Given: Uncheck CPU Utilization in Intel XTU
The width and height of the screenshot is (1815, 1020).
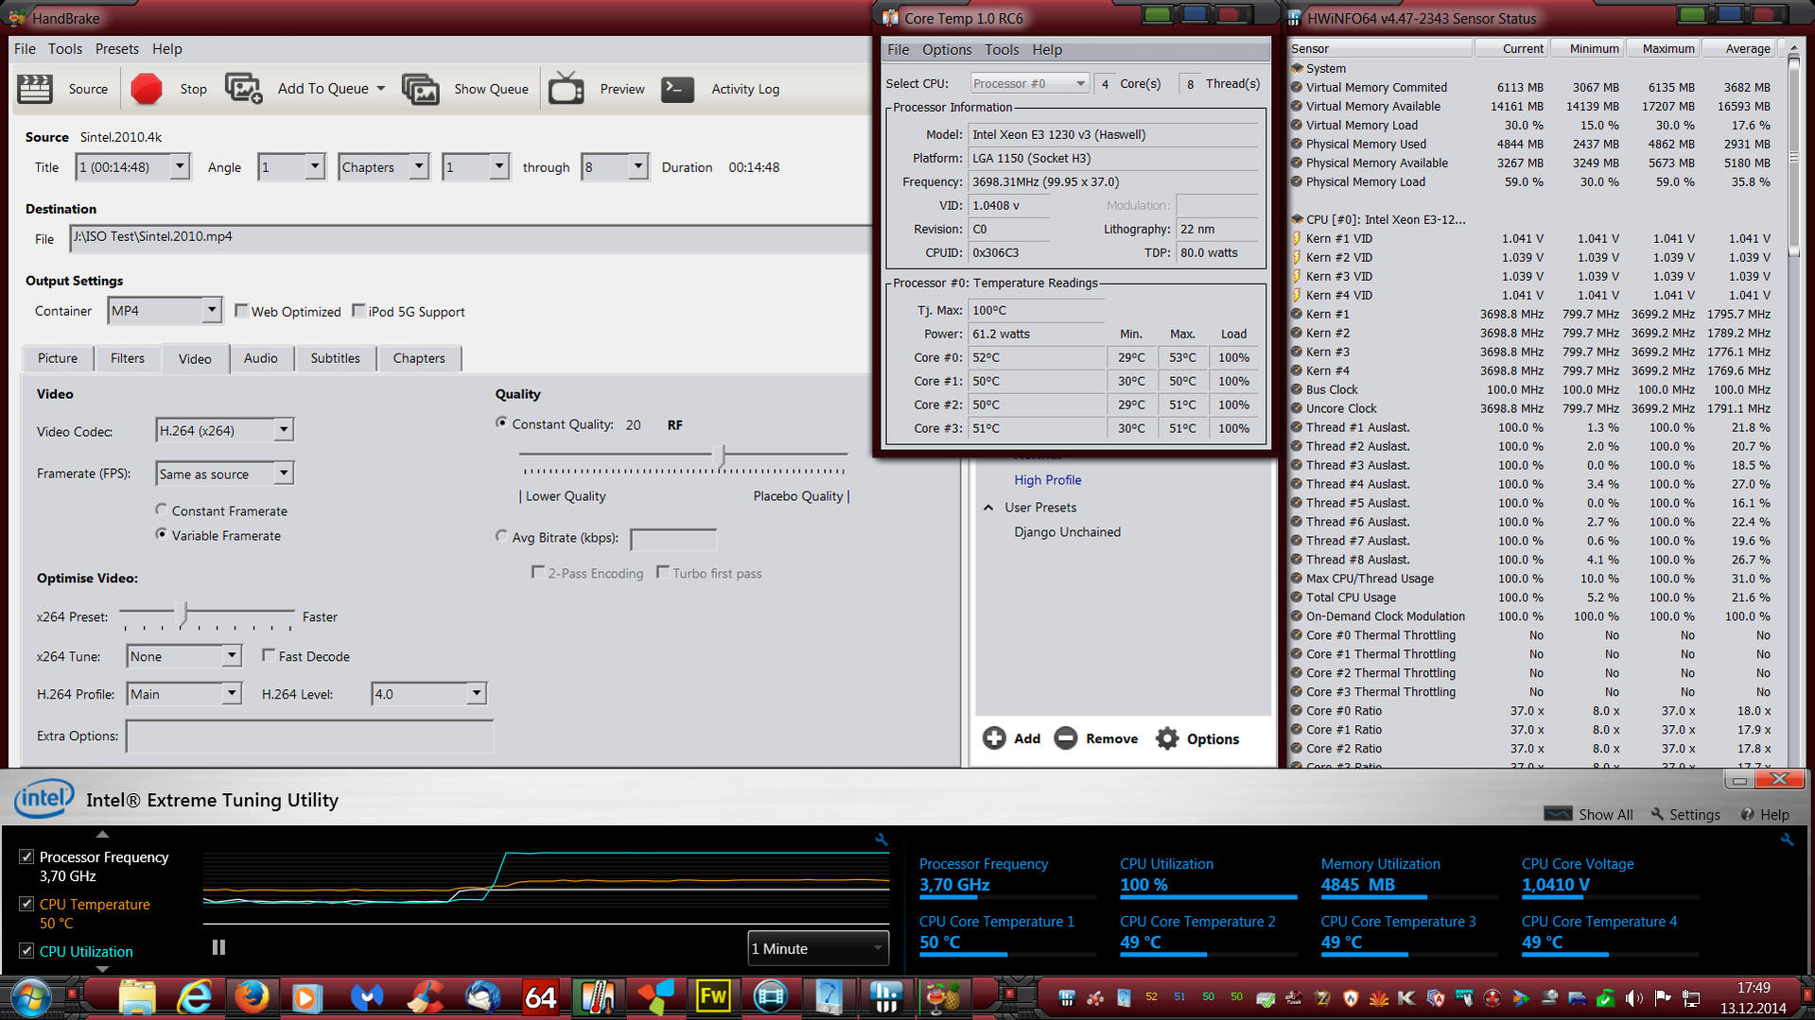Looking at the screenshot, I should [x=26, y=951].
